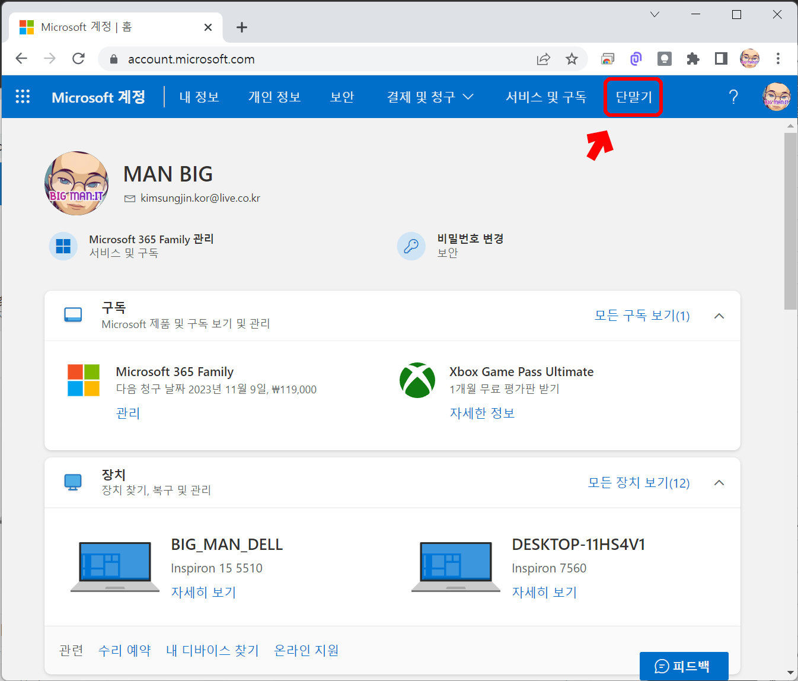Click the BIG_MAN_DELL laptop image
The image size is (798, 681).
tap(115, 567)
